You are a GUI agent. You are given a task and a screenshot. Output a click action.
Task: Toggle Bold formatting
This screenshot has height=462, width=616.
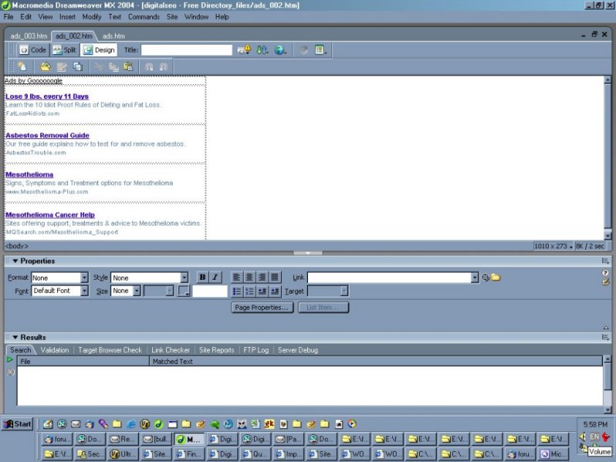[x=202, y=277]
